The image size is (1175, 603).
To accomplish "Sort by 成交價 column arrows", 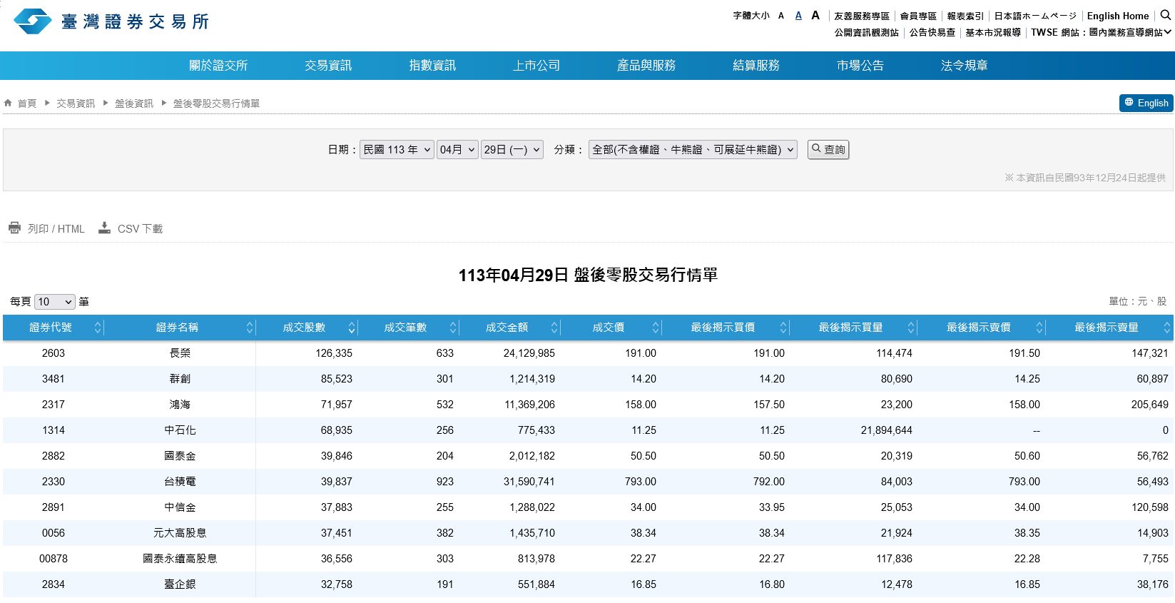I will [x=656, y=328].
